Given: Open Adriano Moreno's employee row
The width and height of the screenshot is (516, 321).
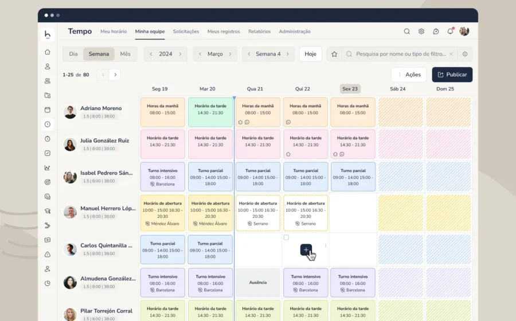Looking at the screenshot, I should 100,112.
